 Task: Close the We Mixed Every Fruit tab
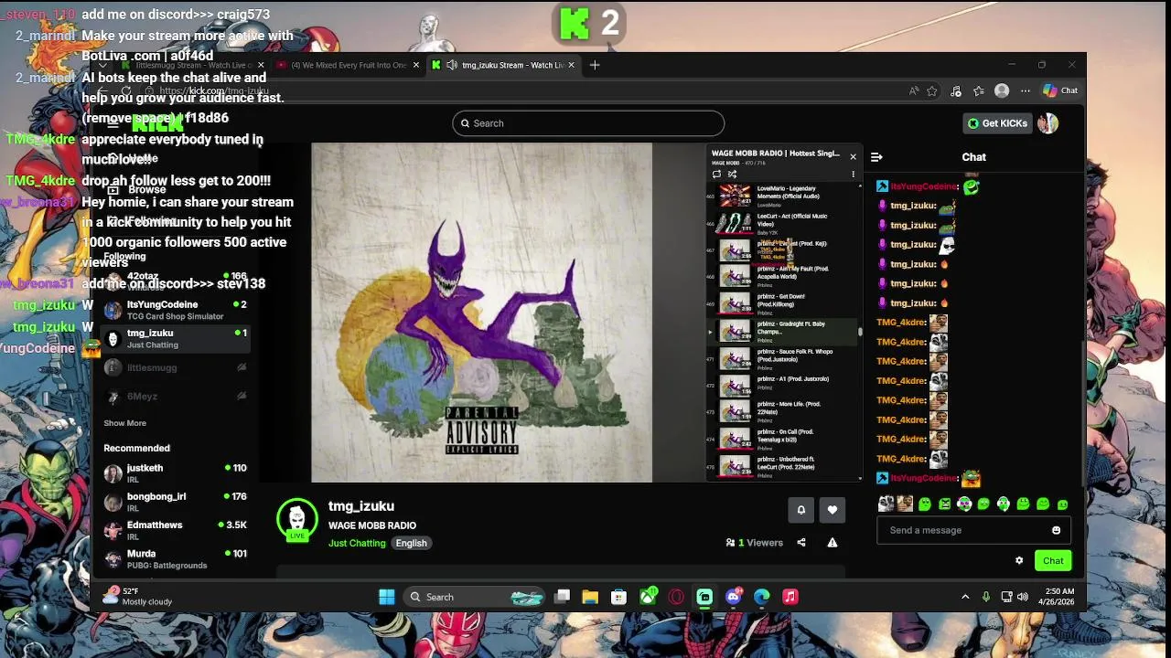click(x=416, y=65)
